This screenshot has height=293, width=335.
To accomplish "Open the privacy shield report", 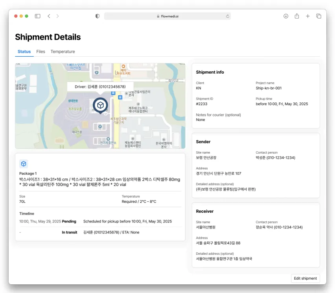I will click(98, 16).
